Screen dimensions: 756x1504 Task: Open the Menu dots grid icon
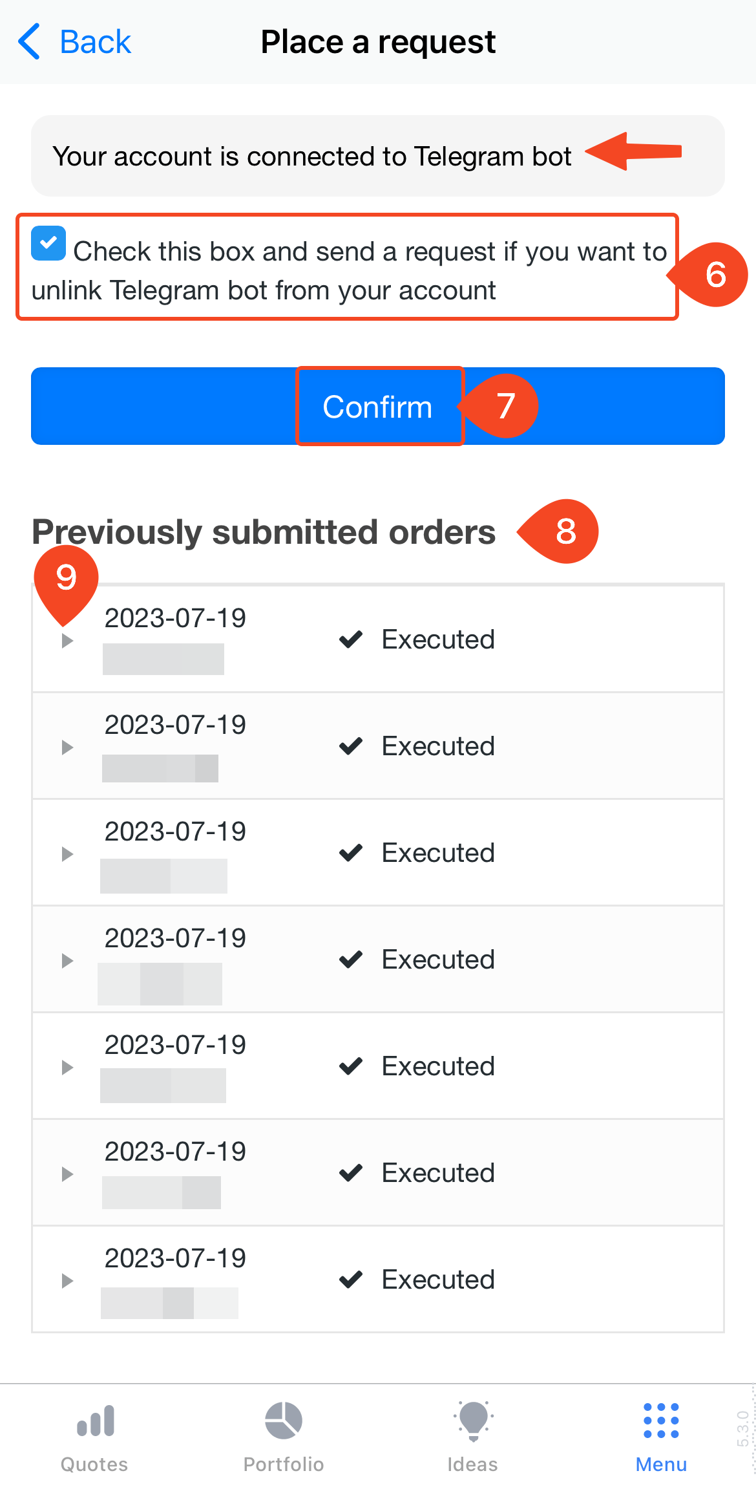[x=661, y=1421]
